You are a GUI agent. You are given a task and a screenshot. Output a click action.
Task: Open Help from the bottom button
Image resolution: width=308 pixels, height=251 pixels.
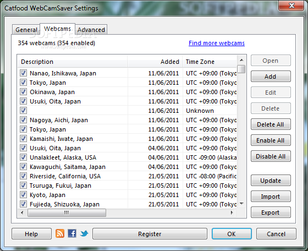(31, 234)
